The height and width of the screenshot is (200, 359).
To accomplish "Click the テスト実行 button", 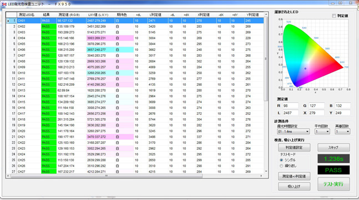I will (333, 184).
